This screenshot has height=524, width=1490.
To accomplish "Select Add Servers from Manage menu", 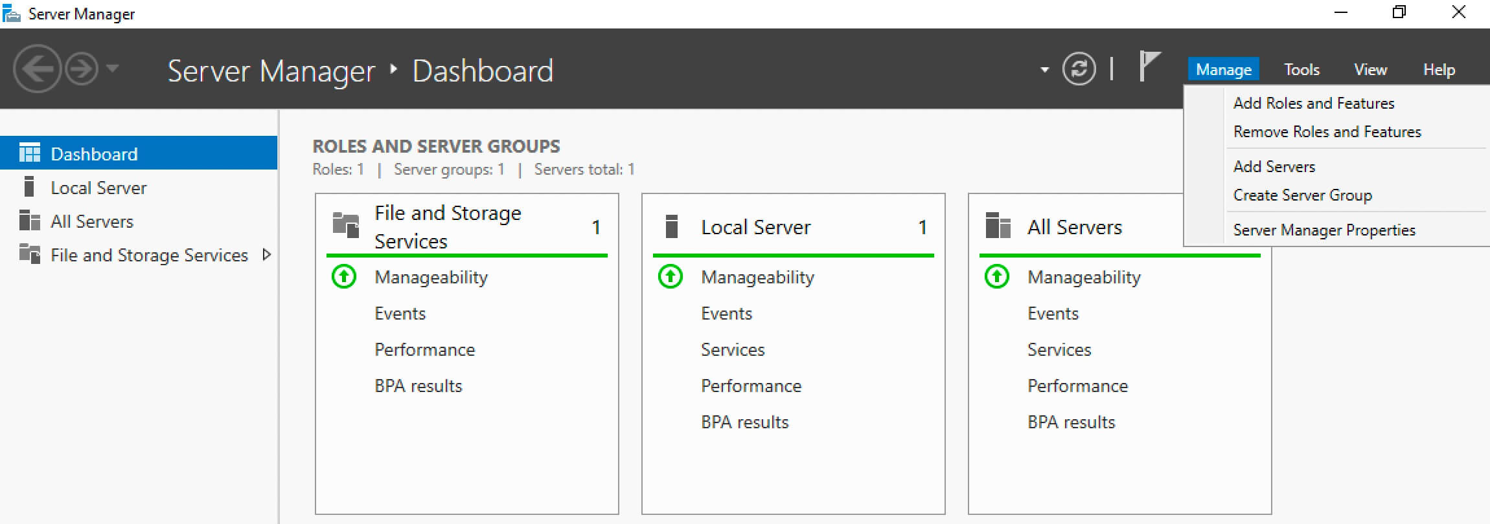I will (x=1274, y=166).
